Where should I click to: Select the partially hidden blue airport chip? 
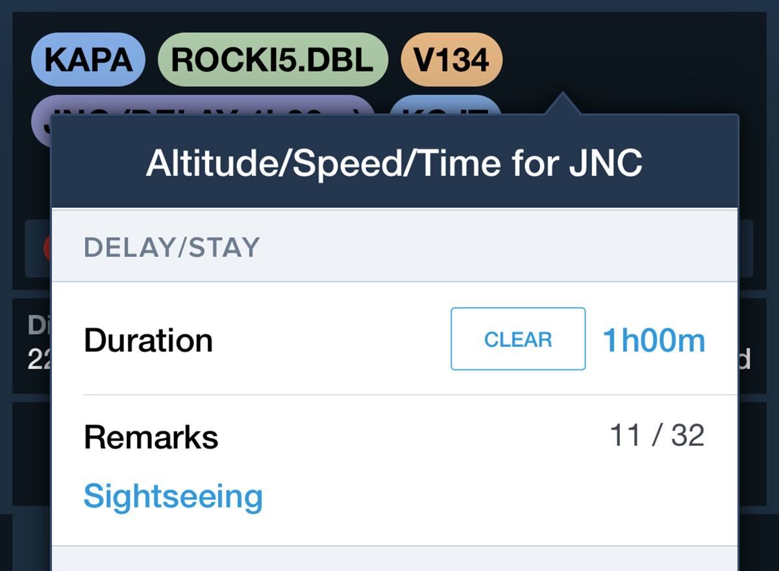(x=445, y=104)
